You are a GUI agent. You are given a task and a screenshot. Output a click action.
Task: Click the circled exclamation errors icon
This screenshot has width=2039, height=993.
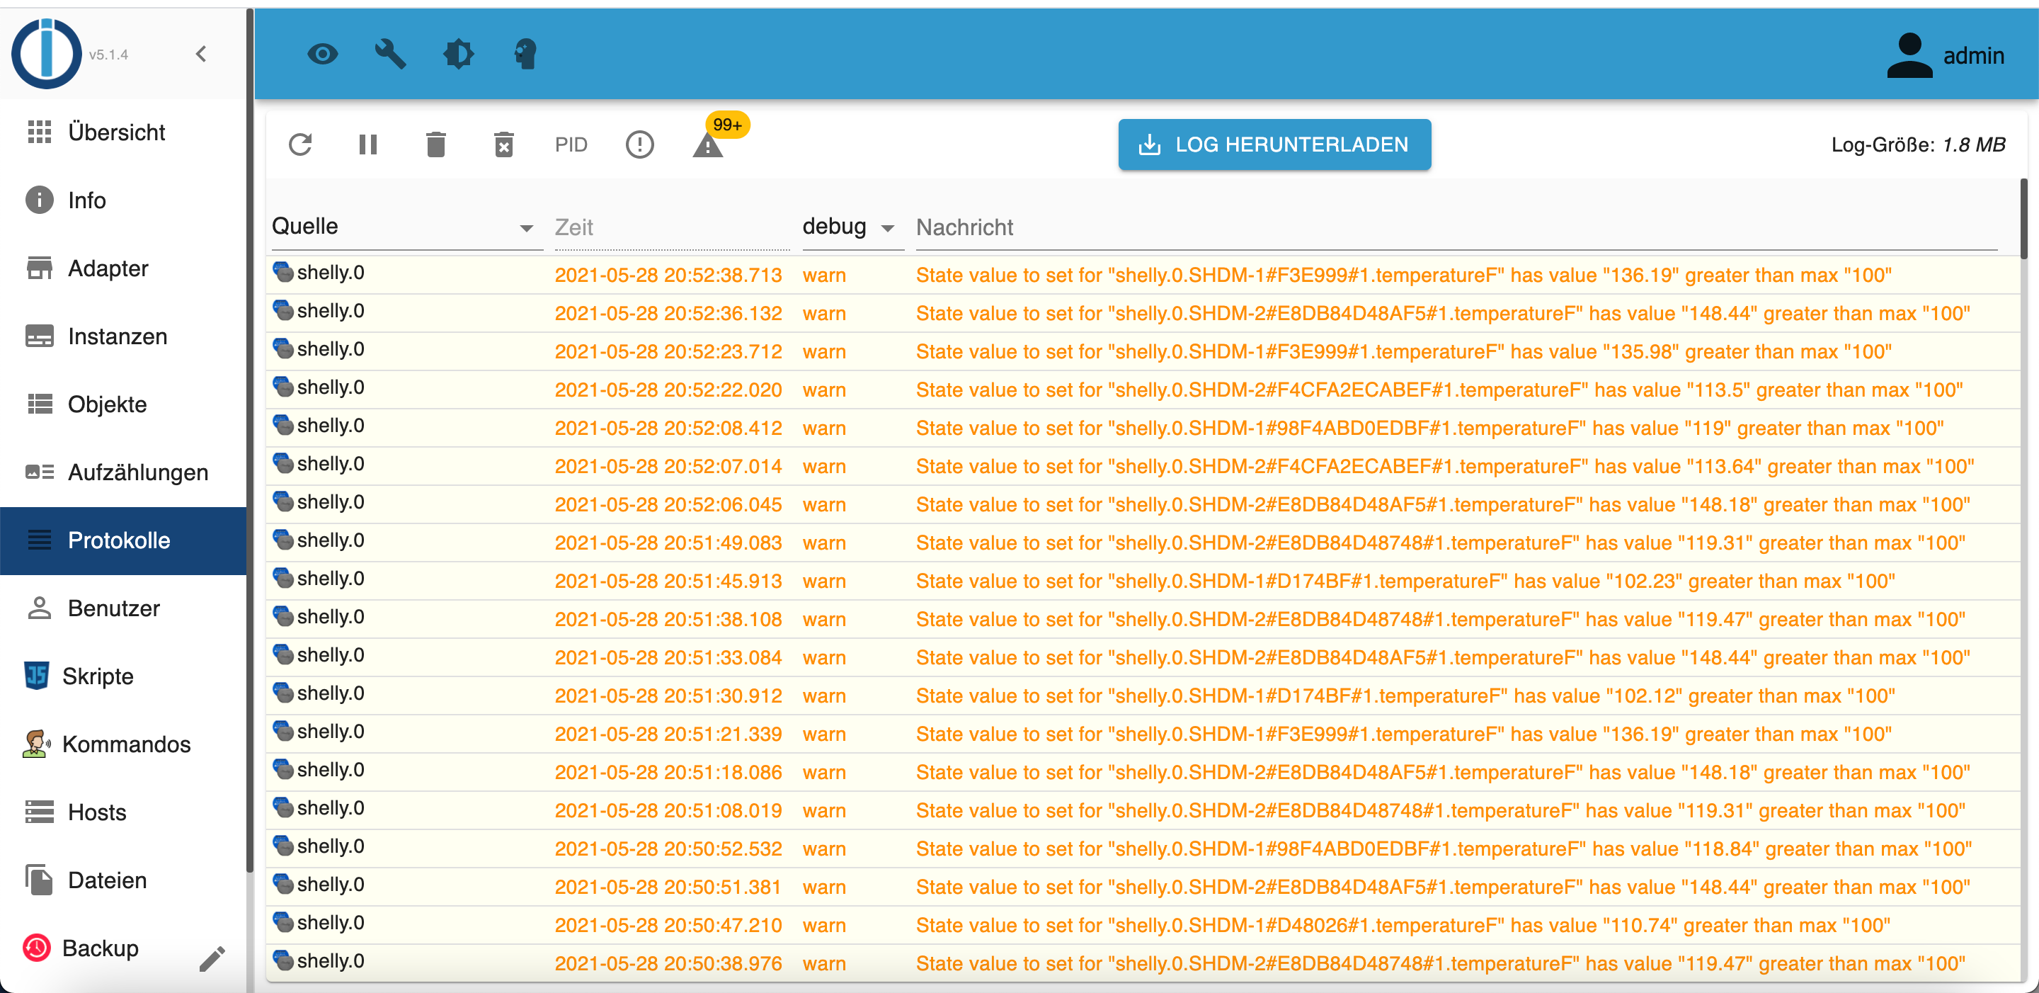click(639, 144)
